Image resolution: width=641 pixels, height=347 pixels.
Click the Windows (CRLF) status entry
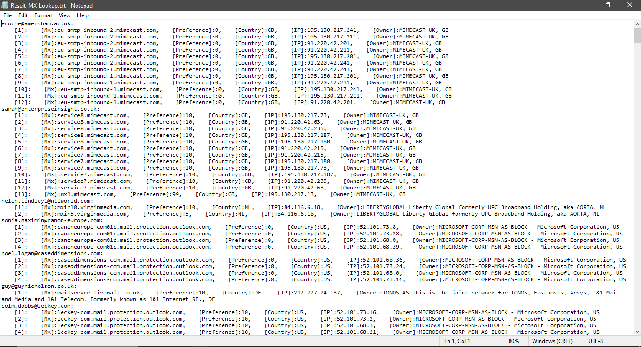click(x=552, y=341)
